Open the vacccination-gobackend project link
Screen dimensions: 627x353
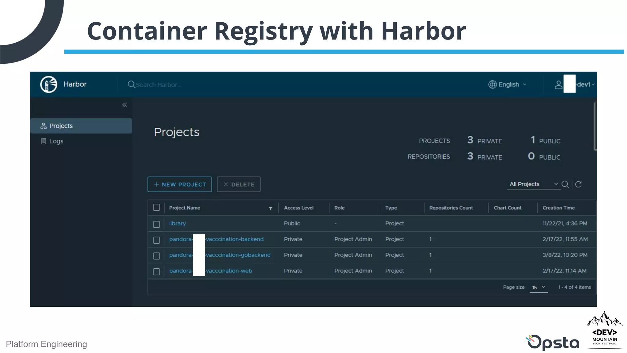pyautogui.click(x=220, y=255)
